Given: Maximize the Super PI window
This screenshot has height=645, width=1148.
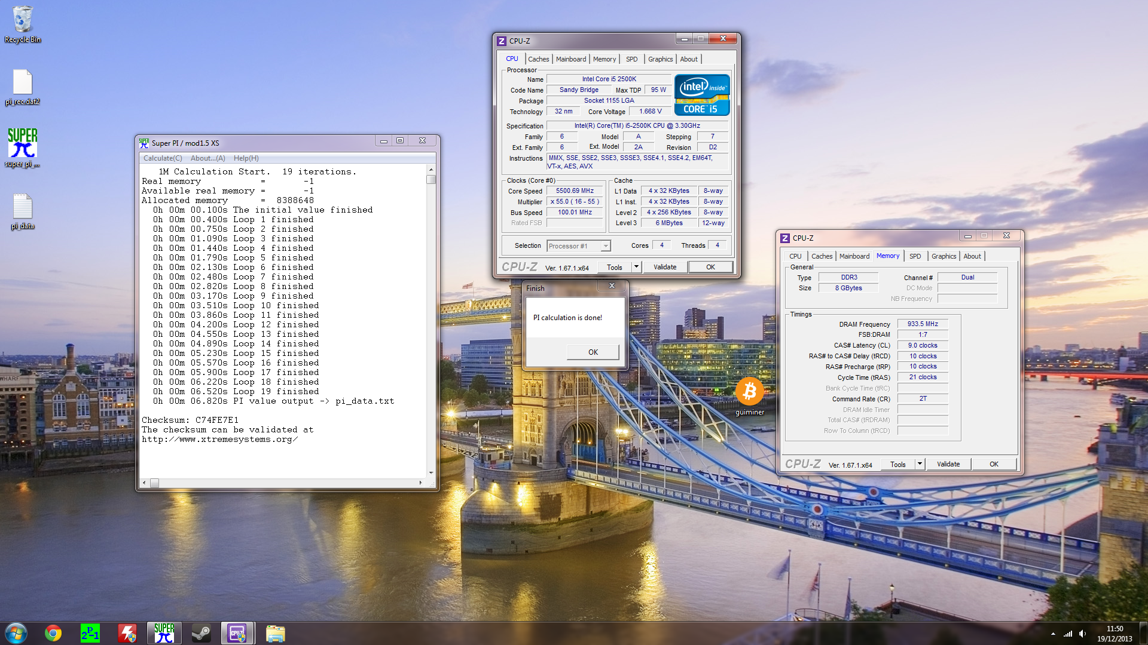Looking at the screenshot, I should pos(400,141).
